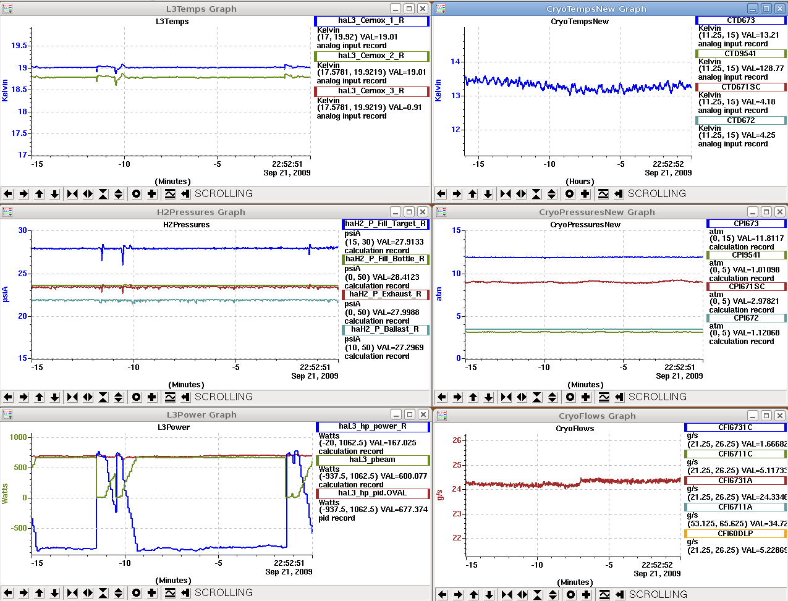The image size is (788, 601).
Task: Click pan up arrow in H2Pressures graph
Action: [x=39, y=397]
